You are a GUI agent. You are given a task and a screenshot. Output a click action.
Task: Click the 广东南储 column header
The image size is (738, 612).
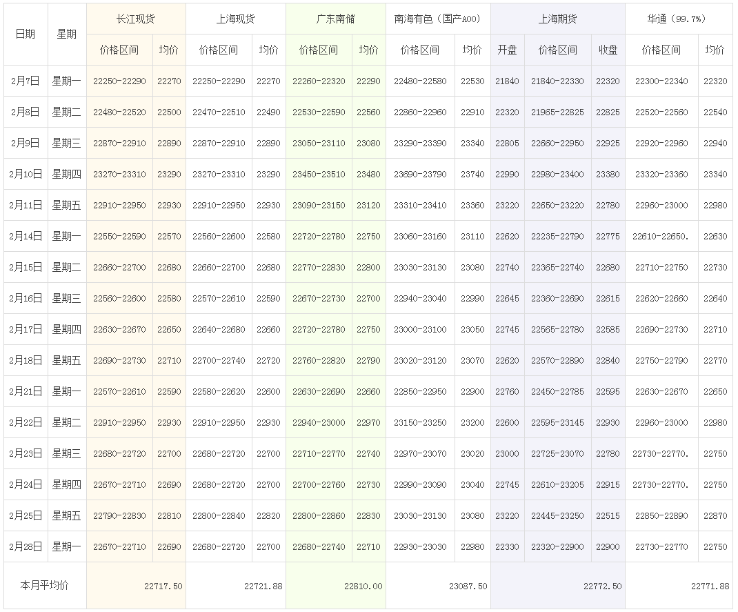click(x=335, y=19)
